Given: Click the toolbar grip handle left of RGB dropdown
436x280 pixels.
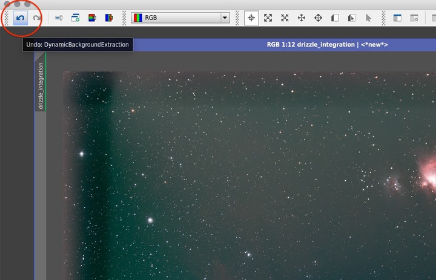Looking at the screenshot, I should [124, 18].
